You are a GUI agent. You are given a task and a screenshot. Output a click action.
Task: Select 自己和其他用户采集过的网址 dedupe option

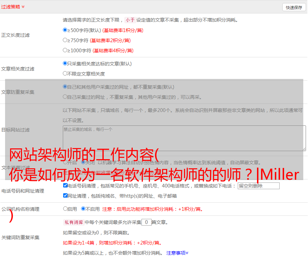(65, 87)
